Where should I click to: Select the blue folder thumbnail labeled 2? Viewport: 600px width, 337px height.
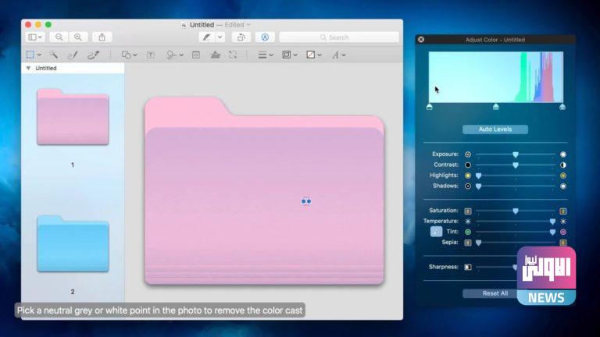(73, 243)
